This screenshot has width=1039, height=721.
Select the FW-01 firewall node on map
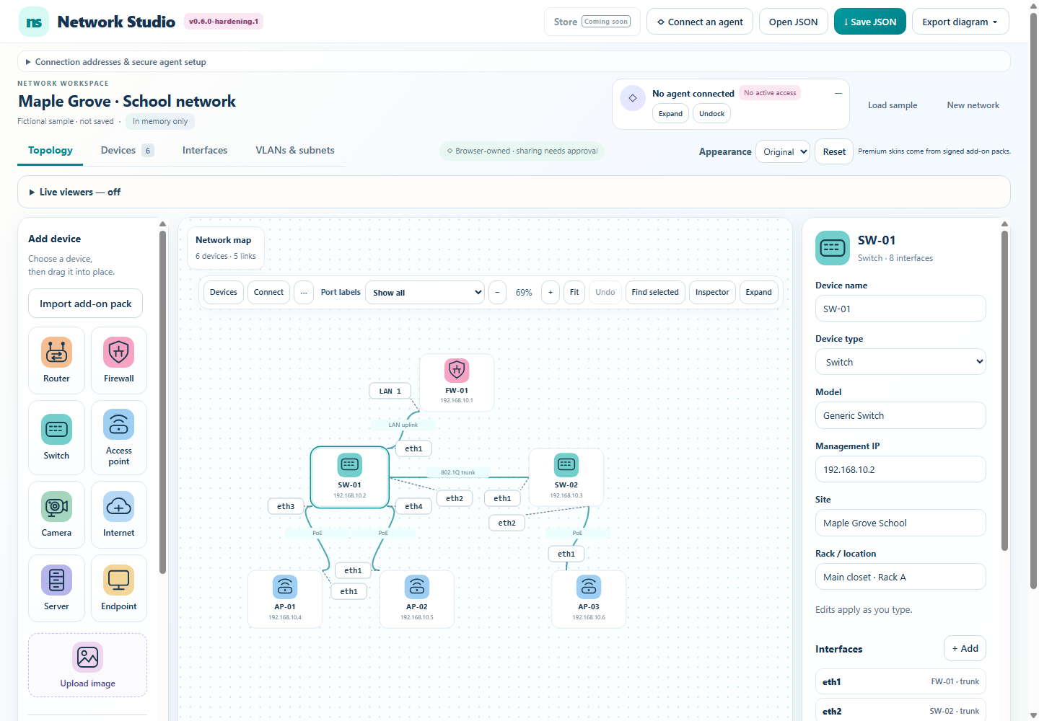457,382
